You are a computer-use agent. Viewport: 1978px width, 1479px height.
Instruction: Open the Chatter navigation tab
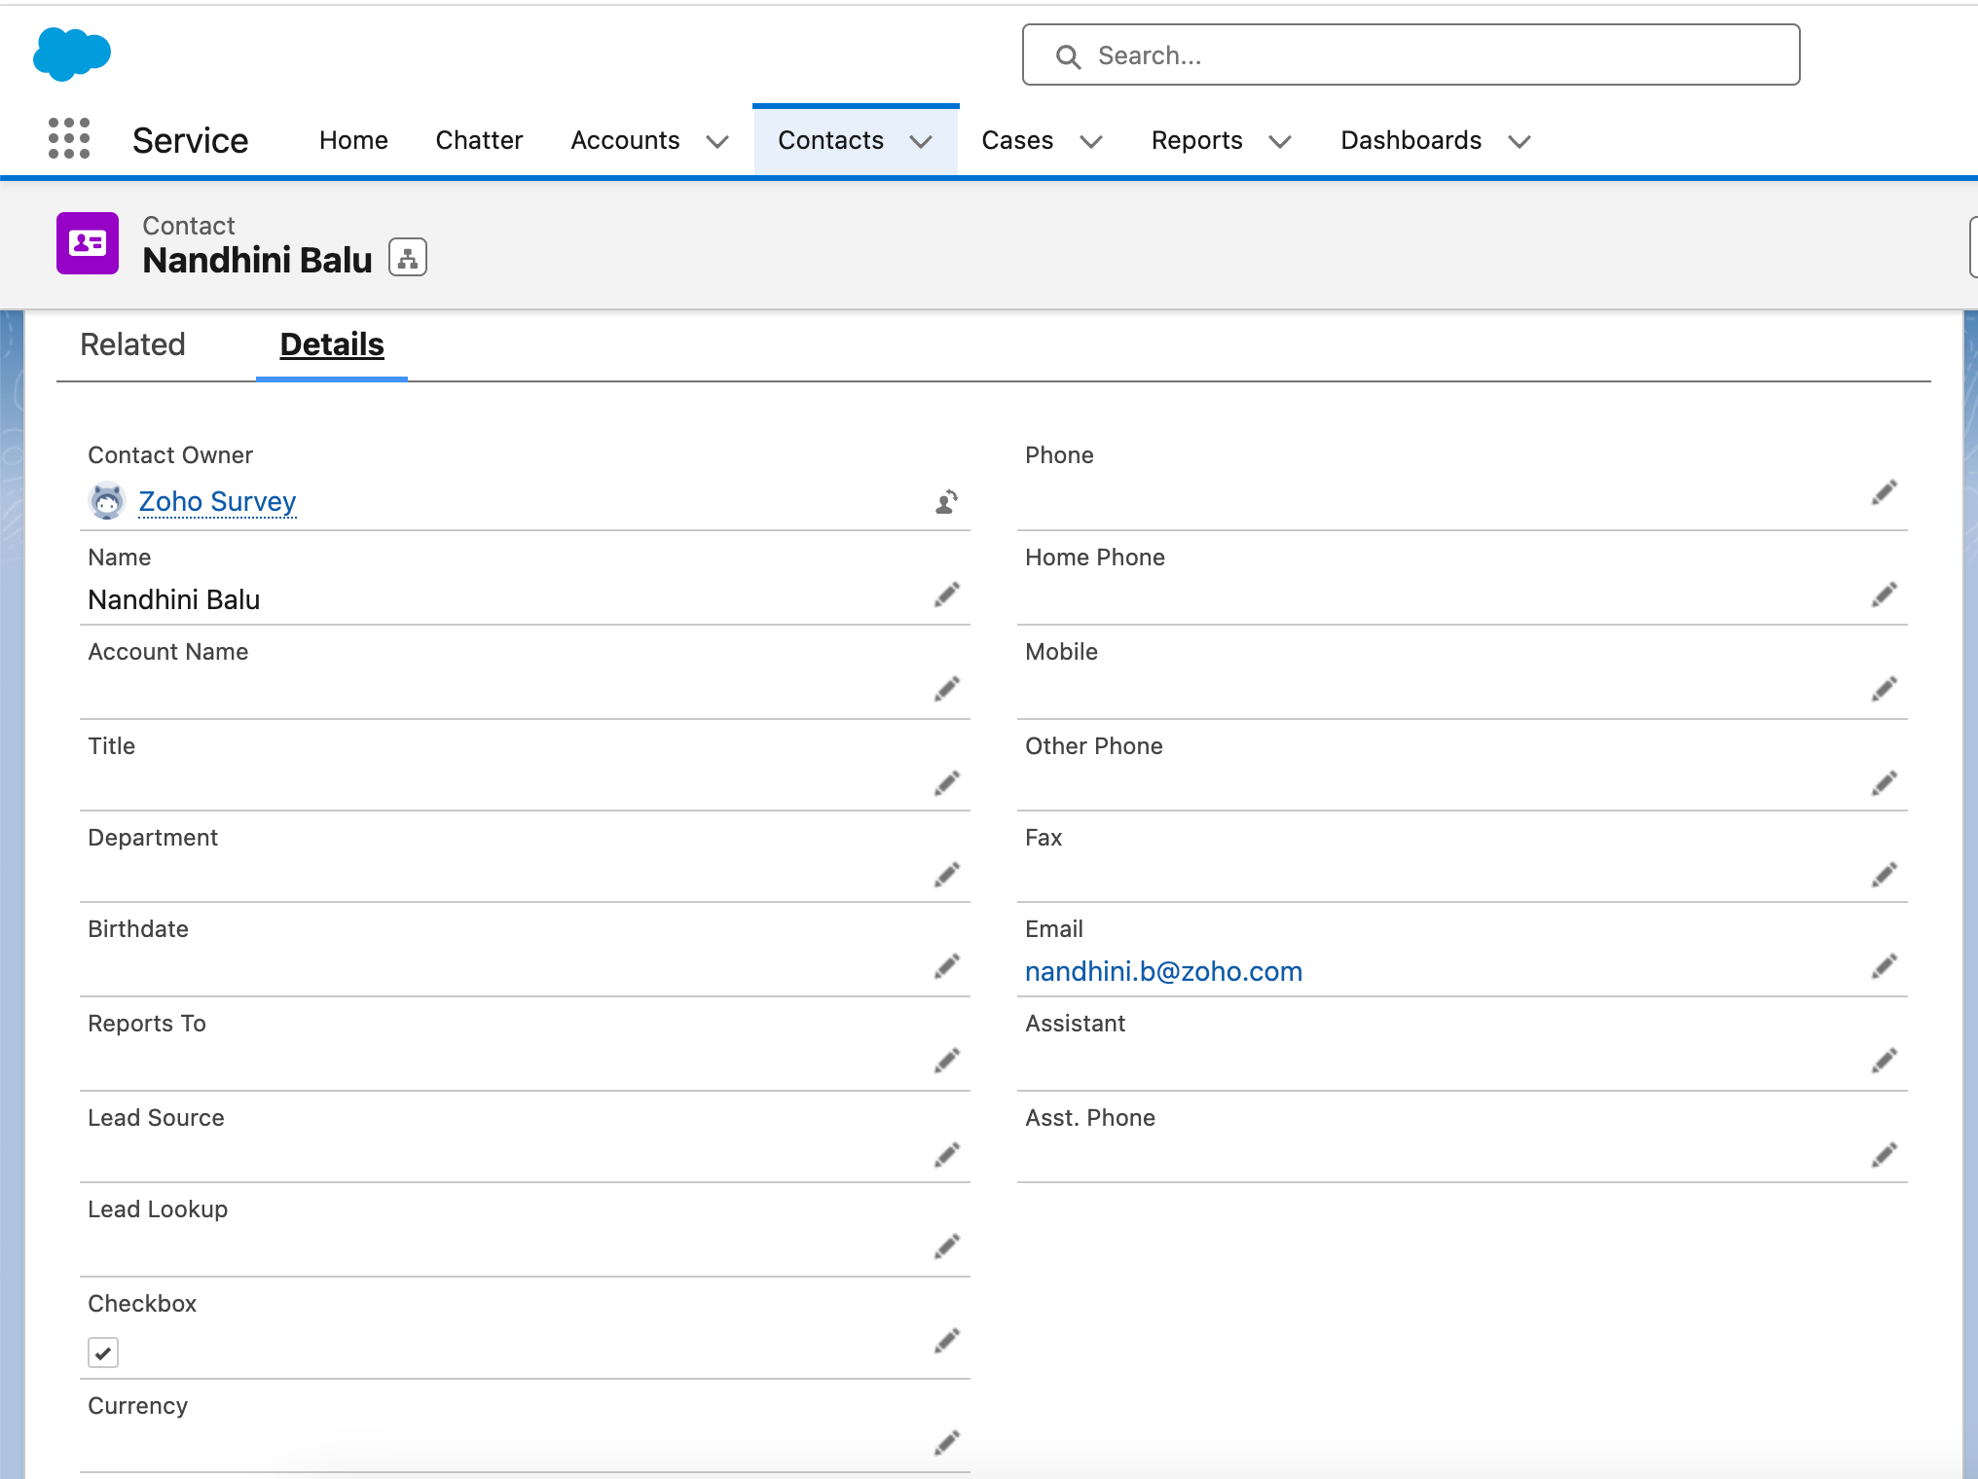[x=479, y=141]
